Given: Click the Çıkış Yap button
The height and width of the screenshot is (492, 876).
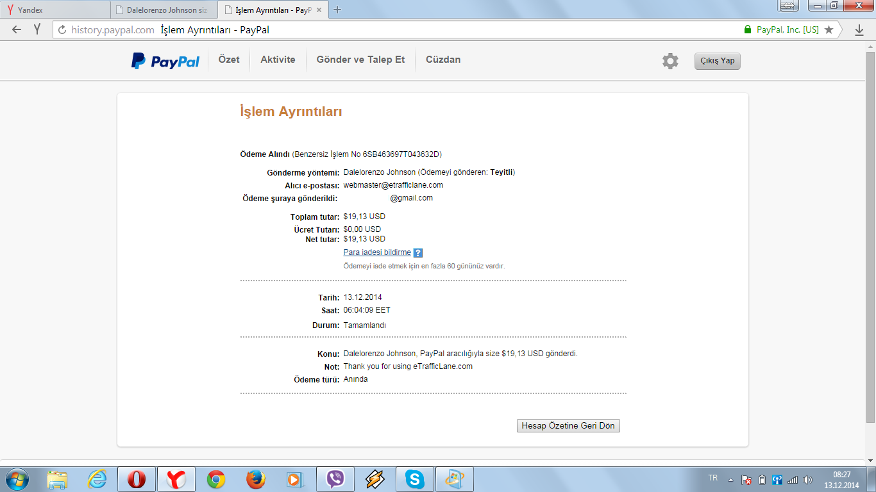Looking at the screenshot, I should (x=718, y=61).
